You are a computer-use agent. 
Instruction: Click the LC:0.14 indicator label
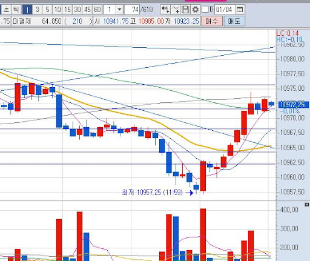point(287,33)
